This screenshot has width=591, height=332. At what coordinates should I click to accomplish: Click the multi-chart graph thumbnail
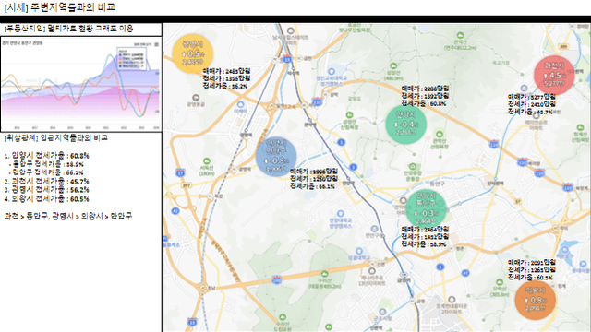[81, 84]
